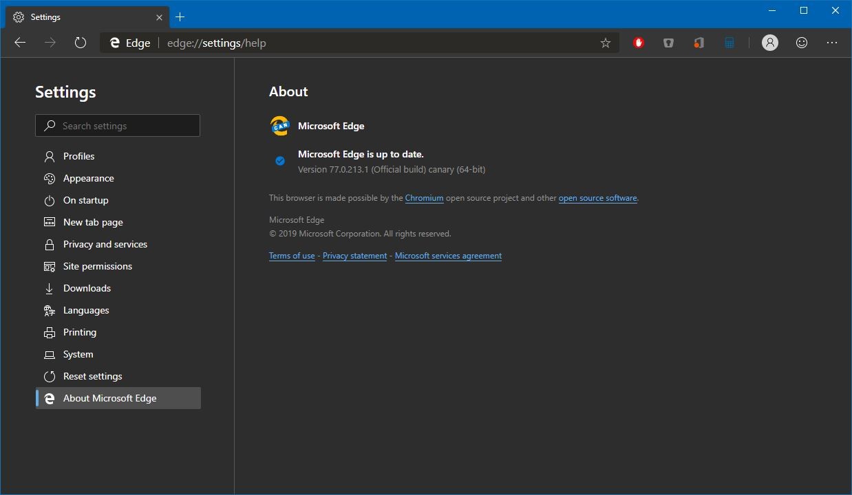Open the Microsoft services agreement link
The image size is (852, 495).
(x=448, y=256)
